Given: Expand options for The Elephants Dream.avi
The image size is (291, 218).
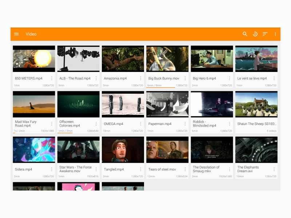Looking at the screenshot, I should tap(274, 169).
